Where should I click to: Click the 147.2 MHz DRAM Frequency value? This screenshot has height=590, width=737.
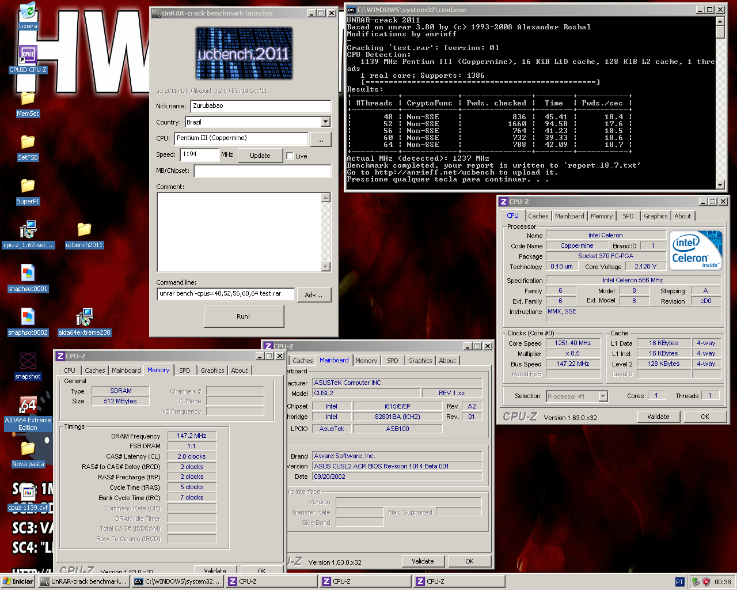[x=192, y=436]
